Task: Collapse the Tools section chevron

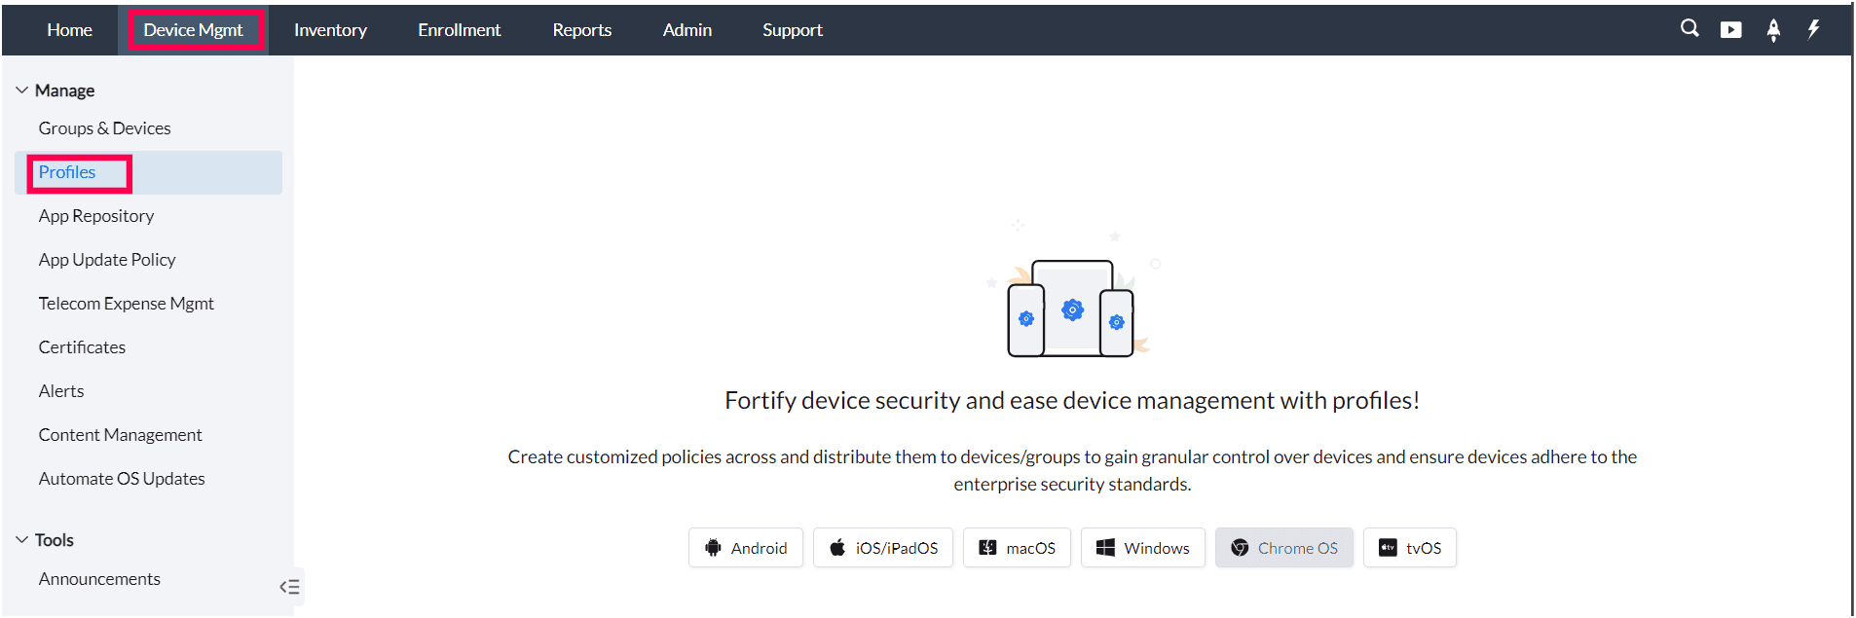Action: tap(21, 540)
